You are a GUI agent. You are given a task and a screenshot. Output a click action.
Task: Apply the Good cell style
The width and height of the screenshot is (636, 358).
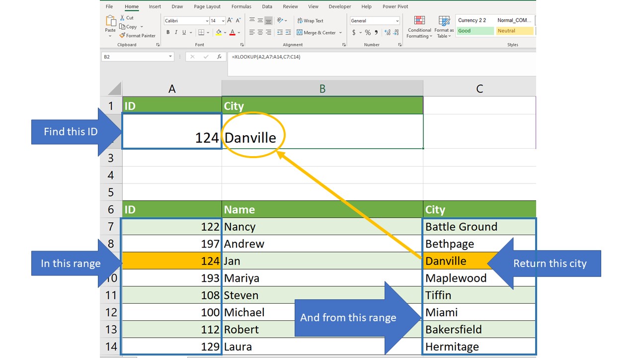tap(475, 31)
